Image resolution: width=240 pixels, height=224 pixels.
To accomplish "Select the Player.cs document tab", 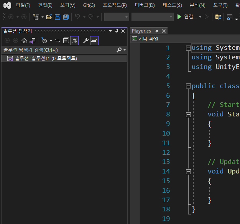I will pos(141,31).
